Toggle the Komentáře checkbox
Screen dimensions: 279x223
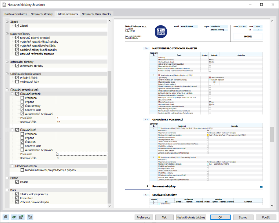(17, 198)
